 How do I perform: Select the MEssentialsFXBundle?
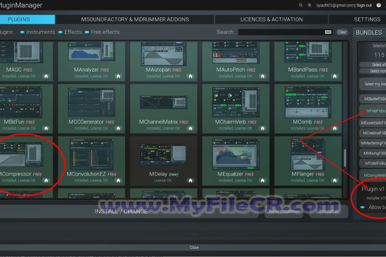(373, 123)
